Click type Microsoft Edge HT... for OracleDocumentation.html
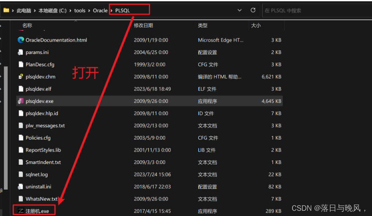372x216 pixels. [221, 40]
